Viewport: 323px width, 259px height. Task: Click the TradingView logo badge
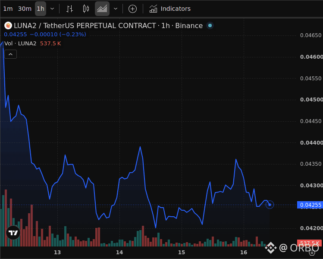pyautogui.click(x=13, y=233)
